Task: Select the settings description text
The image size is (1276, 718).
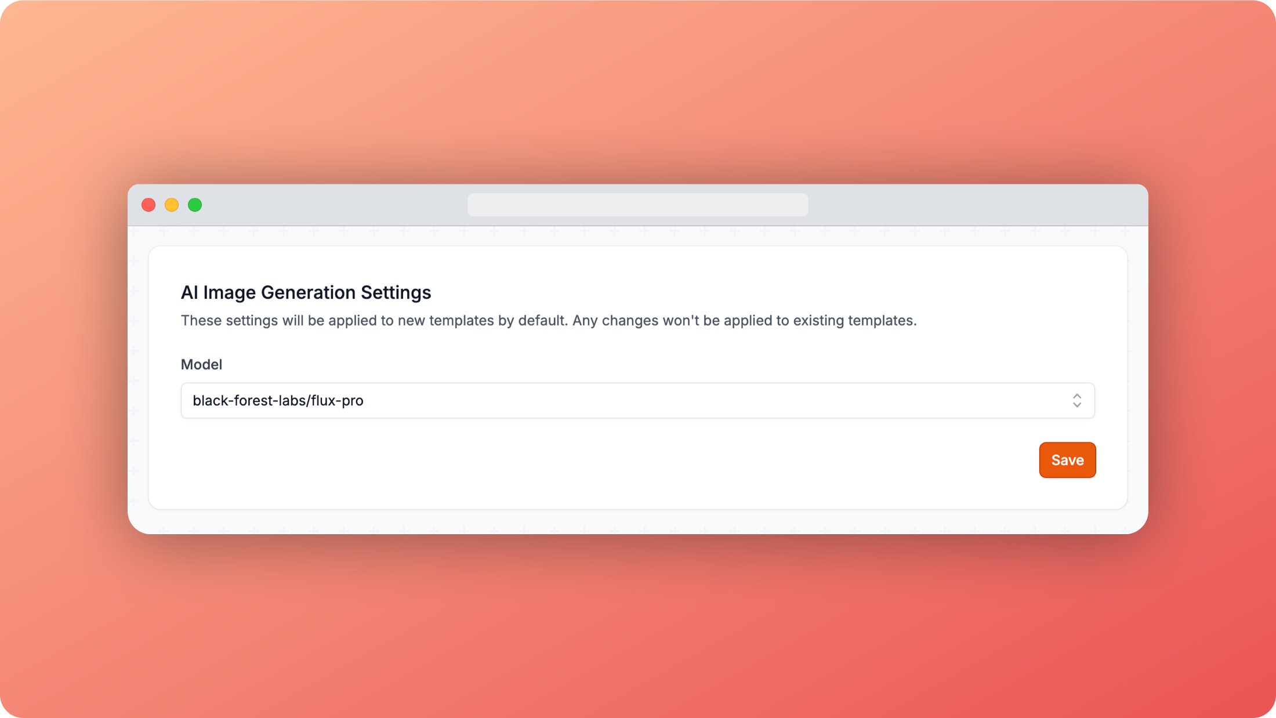Action: (x=549, y=320)
